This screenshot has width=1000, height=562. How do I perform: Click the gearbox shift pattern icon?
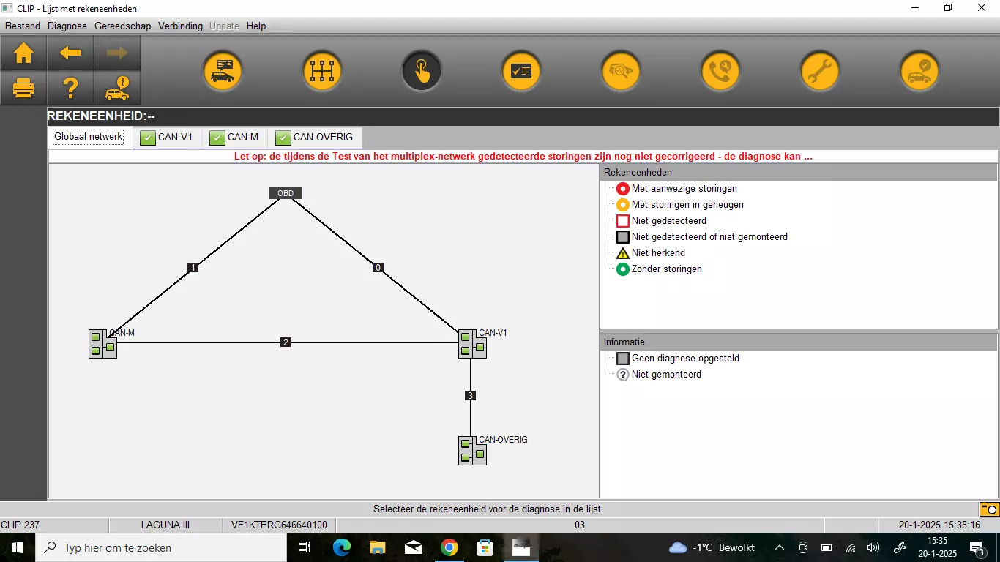pyautogui.click(x=322, y=72)
